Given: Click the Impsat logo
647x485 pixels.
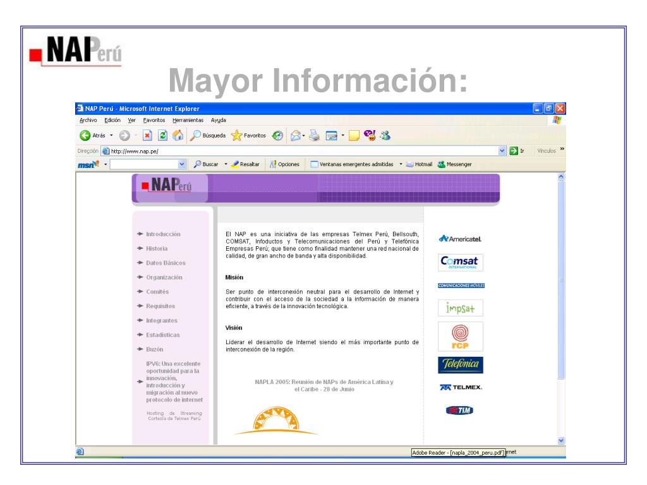Looking at the screenshot, I should 461,308.
